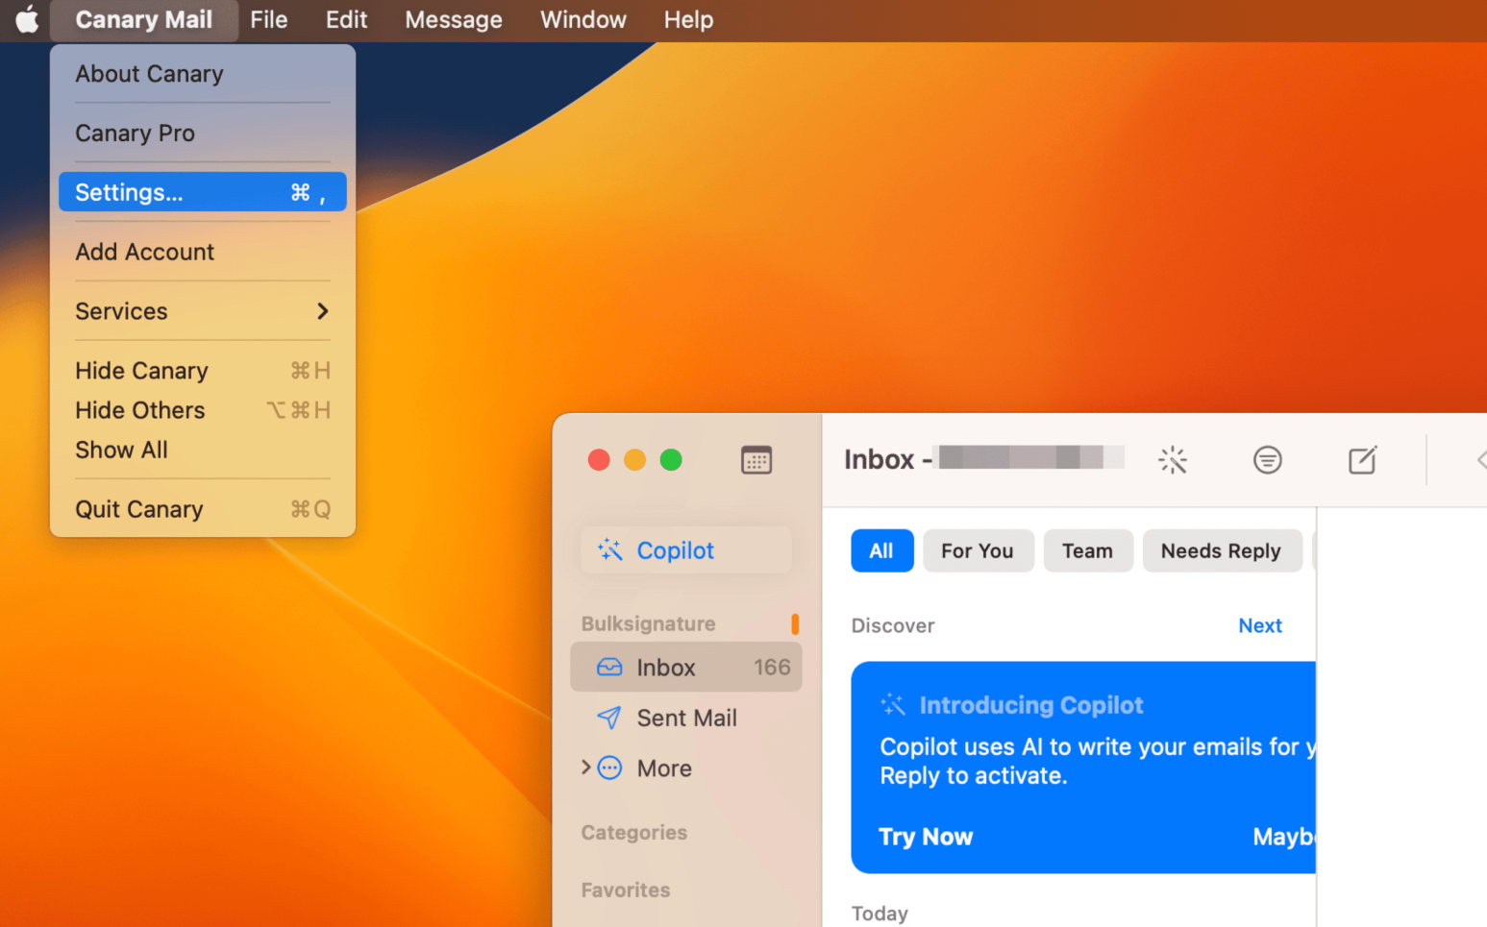Switch to the For You tab

click(x=978, y=550)
